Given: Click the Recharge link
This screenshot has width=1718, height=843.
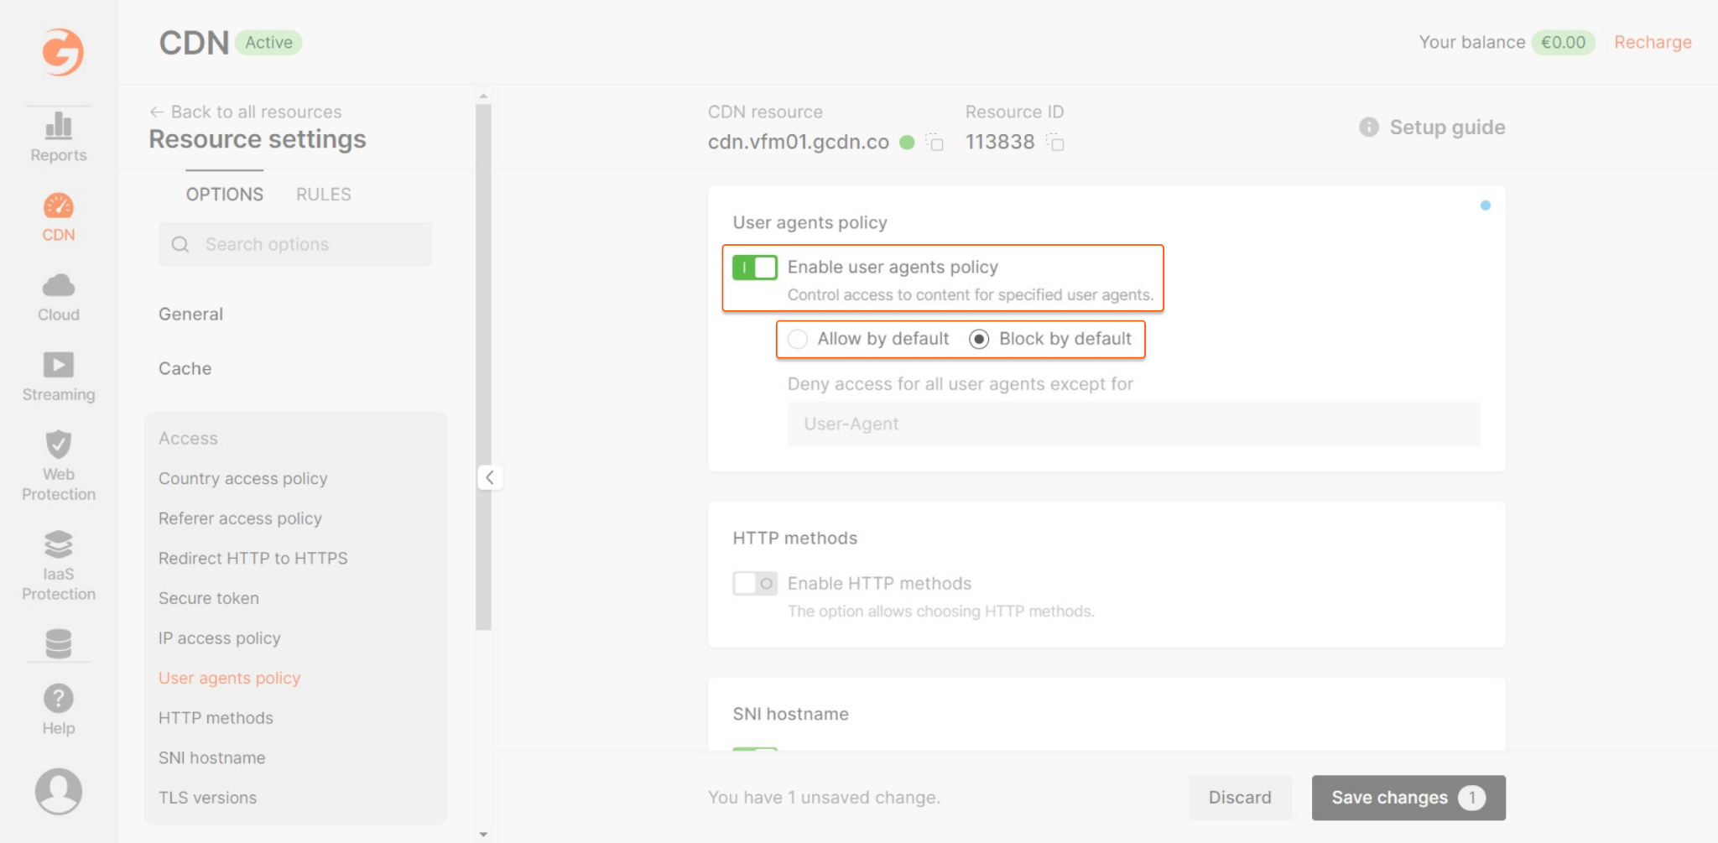Looking at the screenshot, I should point(1653,42).
